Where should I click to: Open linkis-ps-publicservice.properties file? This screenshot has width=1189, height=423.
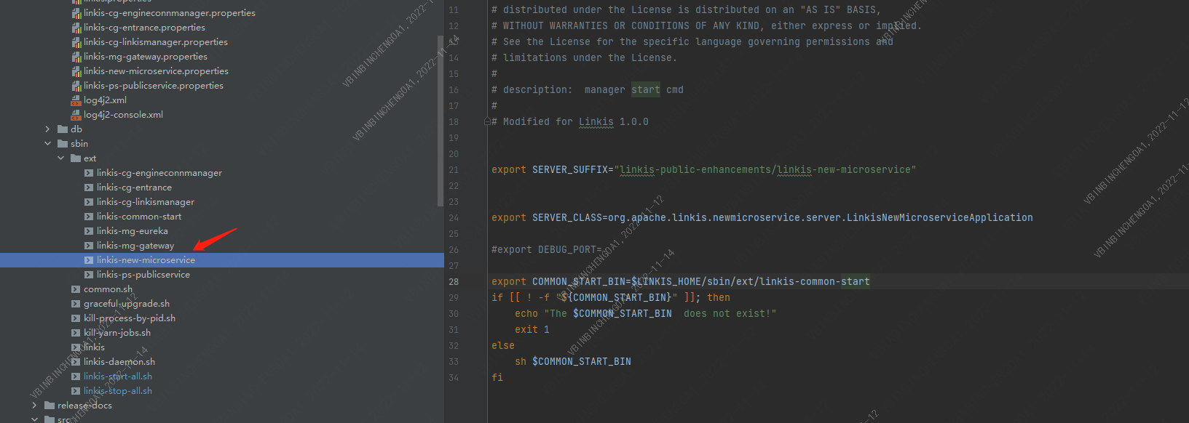[154, 86]
